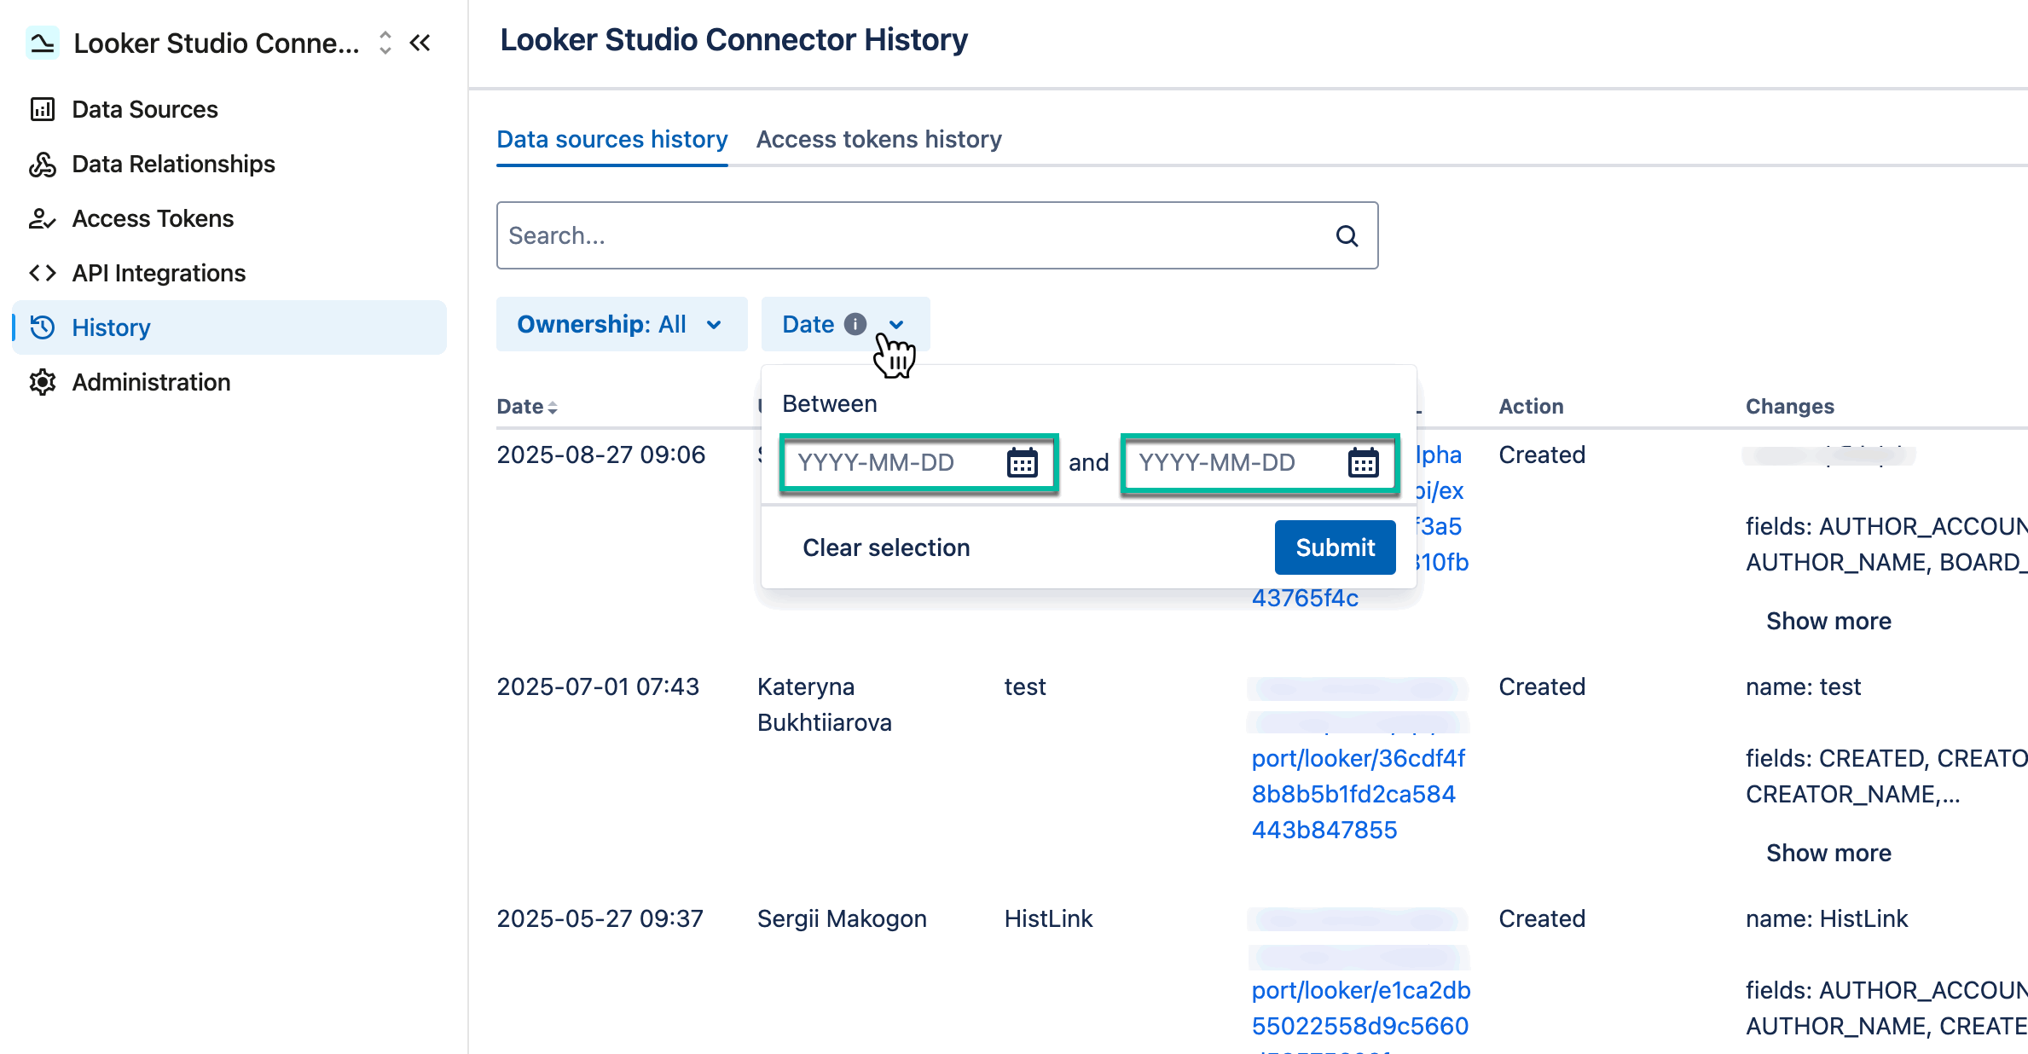Image resolution: width=2028 pixels, height=1054 pixels.
Task: Select the Data sources history tab
Action: (612, 139)
